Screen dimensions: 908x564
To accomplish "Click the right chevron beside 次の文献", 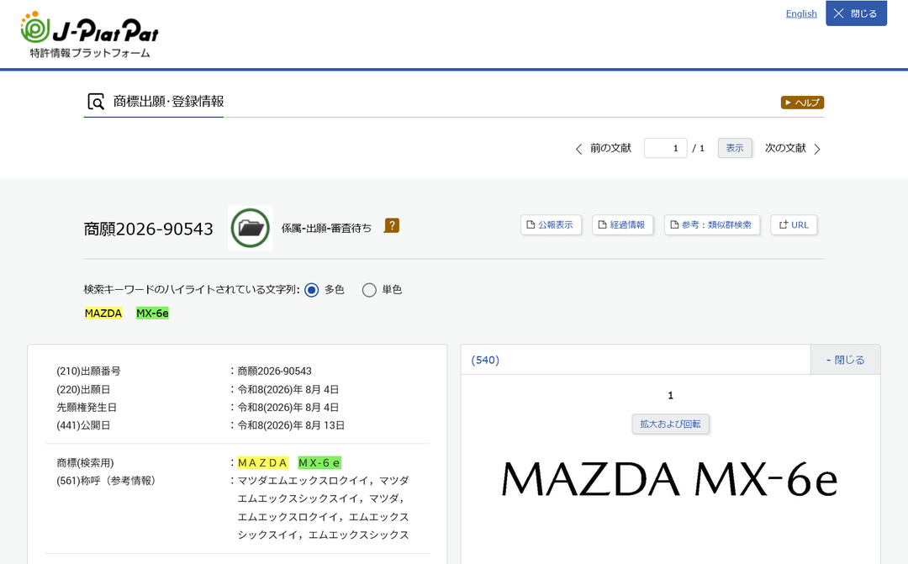I will pos(817,150).
